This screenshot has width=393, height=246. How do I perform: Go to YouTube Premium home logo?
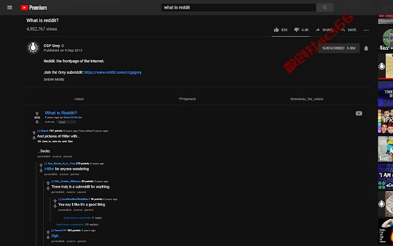tap(34, 8)
